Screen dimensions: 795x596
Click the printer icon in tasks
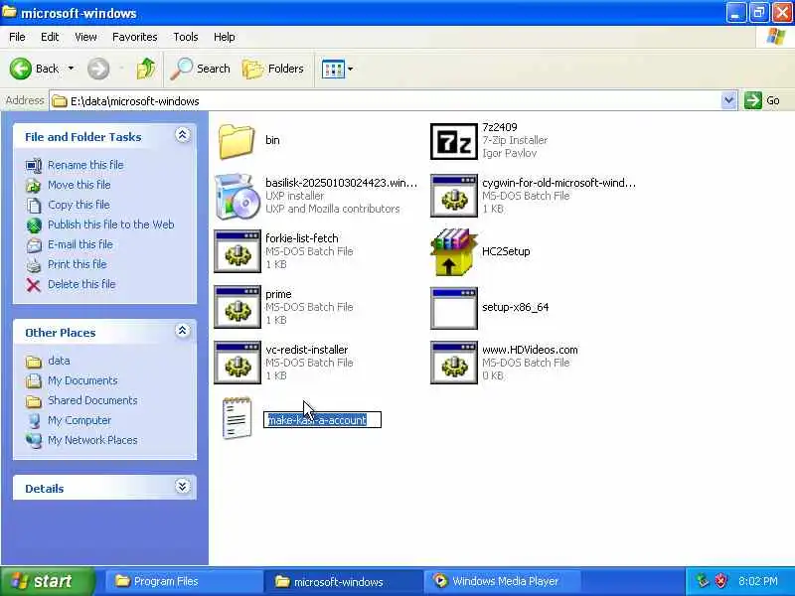pyautogui.click(x=34, y=264)
